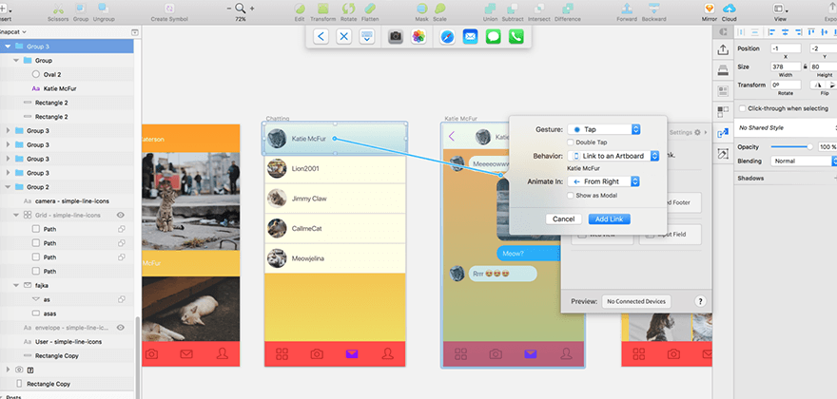Move layer Forward using toolbar icon

pyautogui.click(x=627, y=9)
